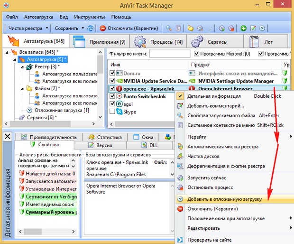
Task: Close the detailed information panel with X
Action: coord(7,137)
